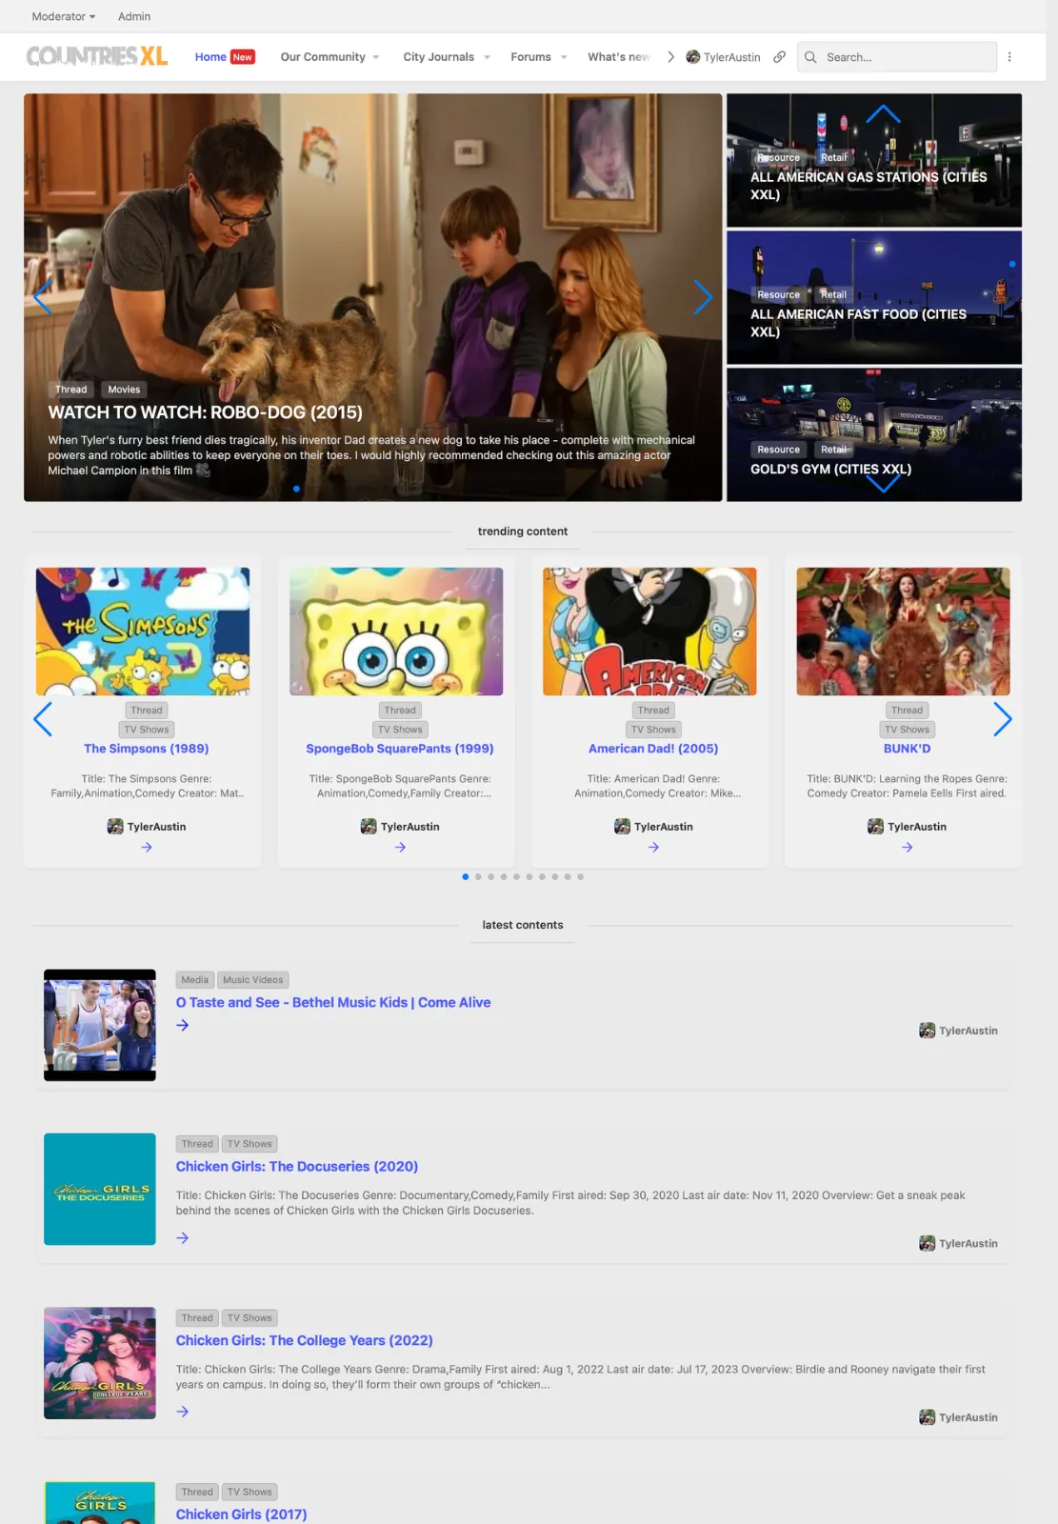Click the search magnifier icon

810,57
